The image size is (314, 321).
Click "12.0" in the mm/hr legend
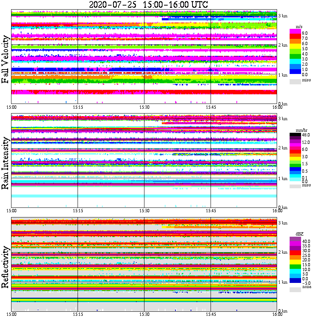point(306,142)
